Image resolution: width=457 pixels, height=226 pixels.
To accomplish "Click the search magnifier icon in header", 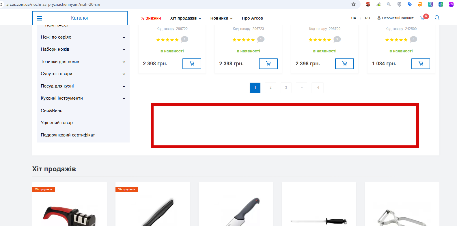I will point(437,18).
